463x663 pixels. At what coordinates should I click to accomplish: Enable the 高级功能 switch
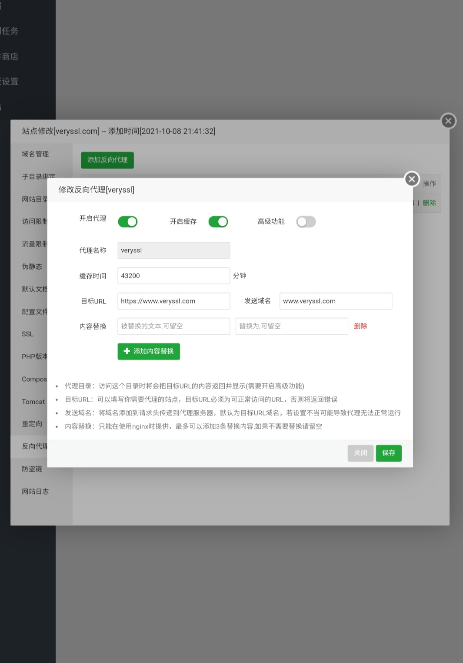[x=306, y=221]
